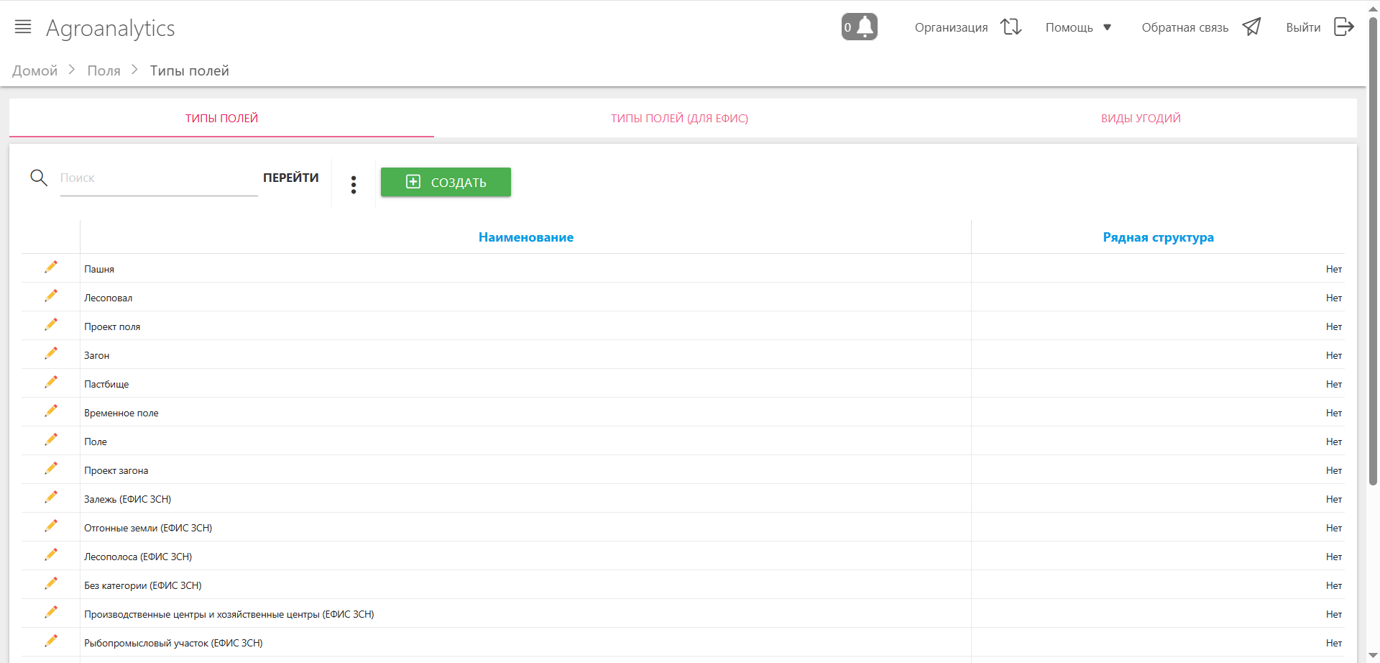
Task: Navigate to Поля breadcrumb
Action: coord(103,70)
